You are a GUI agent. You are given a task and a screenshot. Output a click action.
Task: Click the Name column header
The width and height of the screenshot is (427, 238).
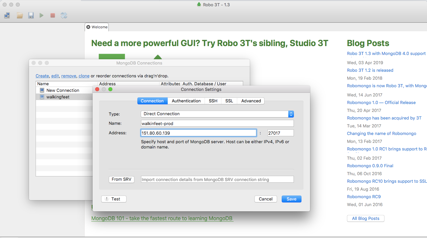(67, 84)
